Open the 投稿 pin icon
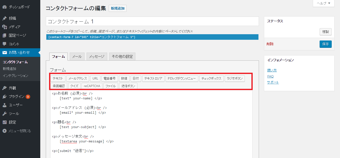 (4, 18)
